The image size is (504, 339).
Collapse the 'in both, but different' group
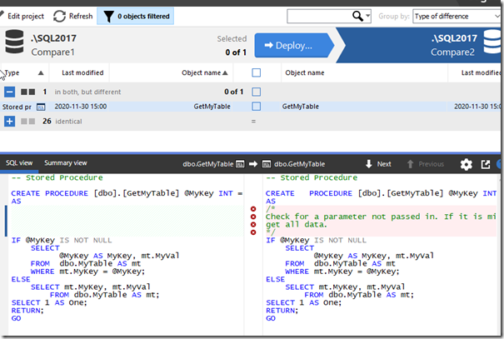(9, 92)
